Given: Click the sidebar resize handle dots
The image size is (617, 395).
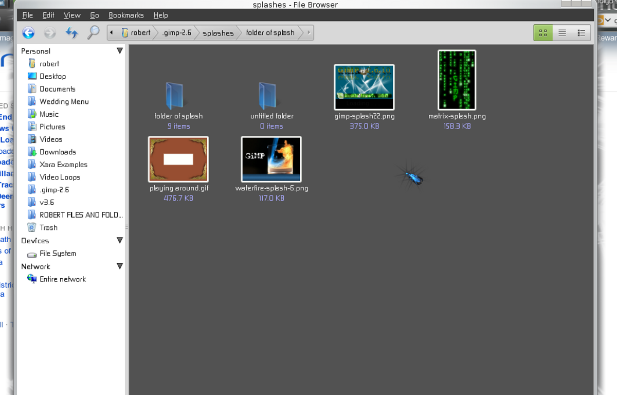Looking at the screenshot, I should pyautogui.click(x=126, y=226).
